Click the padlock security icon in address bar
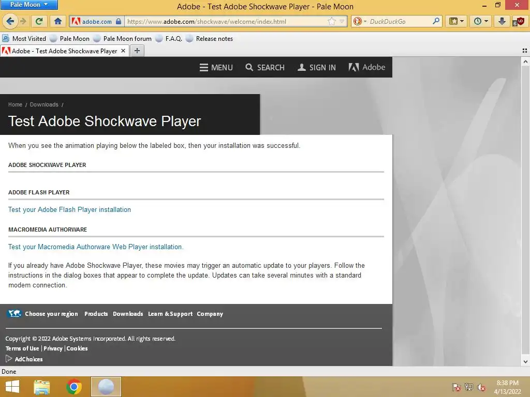530x397 pixels. pos(119,21)
